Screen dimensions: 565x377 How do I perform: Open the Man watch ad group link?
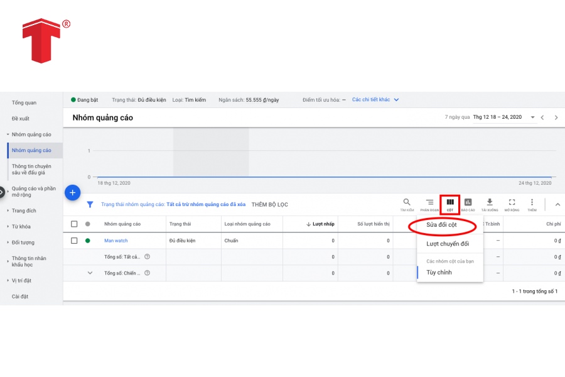(x=116, y=241)
